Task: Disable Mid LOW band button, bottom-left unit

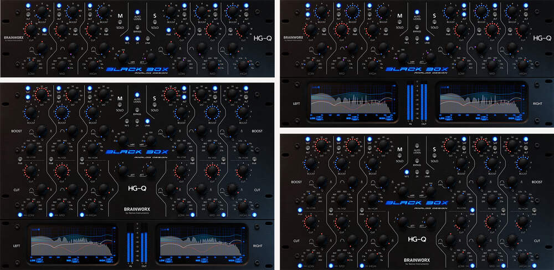Action: (20, 215)
